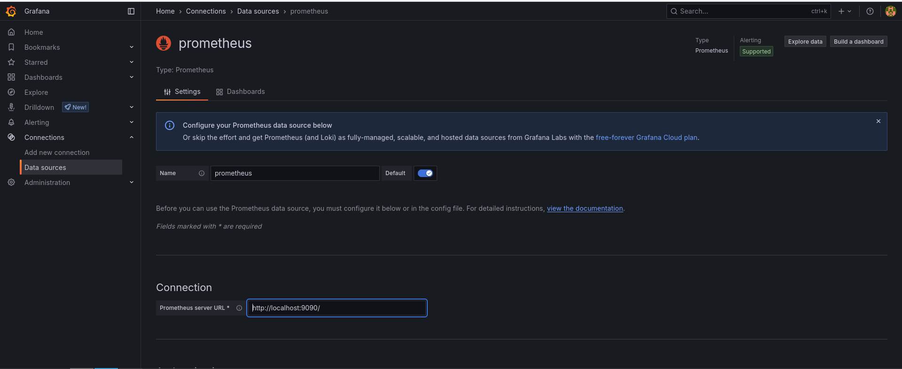Click the Explore compass icon in sidebar
Viewport: 902px width, 369px height.
pyautogui.click(x=11, y=92)
